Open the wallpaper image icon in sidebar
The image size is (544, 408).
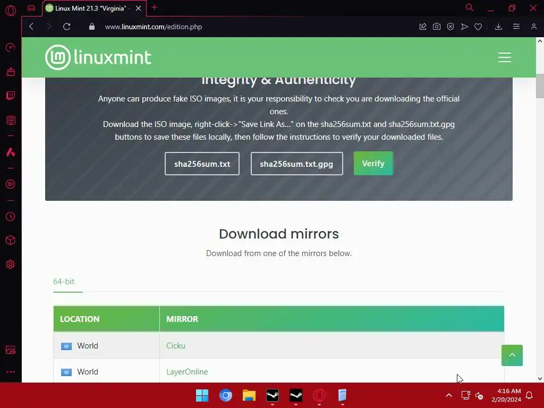point(11,350)
